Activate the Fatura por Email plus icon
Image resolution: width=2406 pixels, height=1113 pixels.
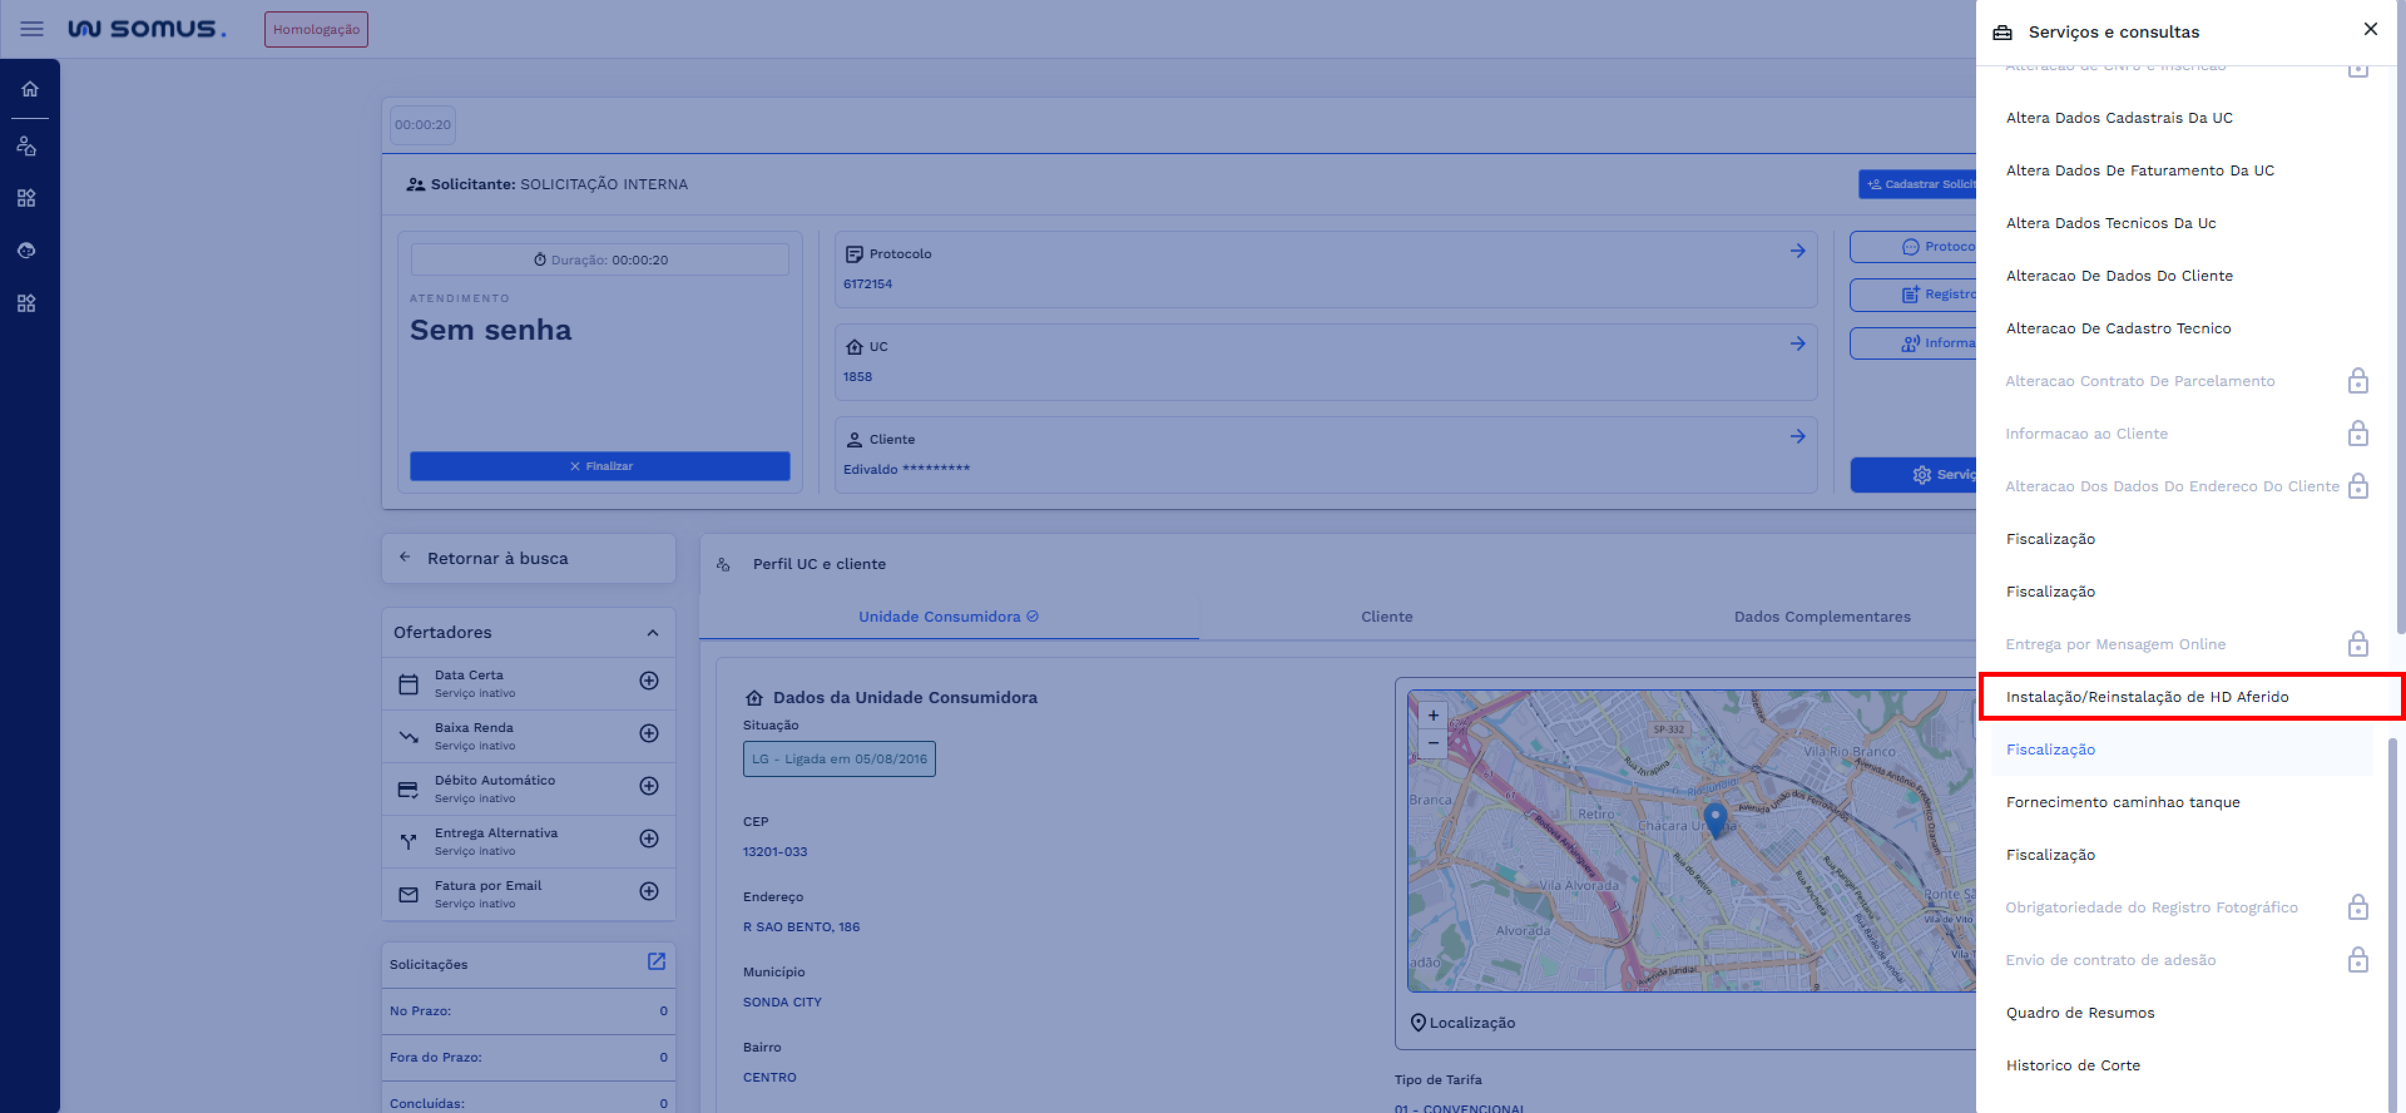tap(648, 892)
